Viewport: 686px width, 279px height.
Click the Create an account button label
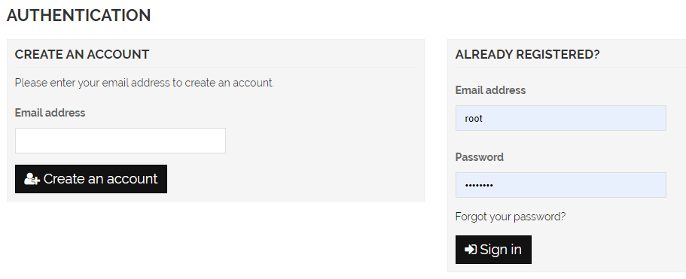[100, 178]
